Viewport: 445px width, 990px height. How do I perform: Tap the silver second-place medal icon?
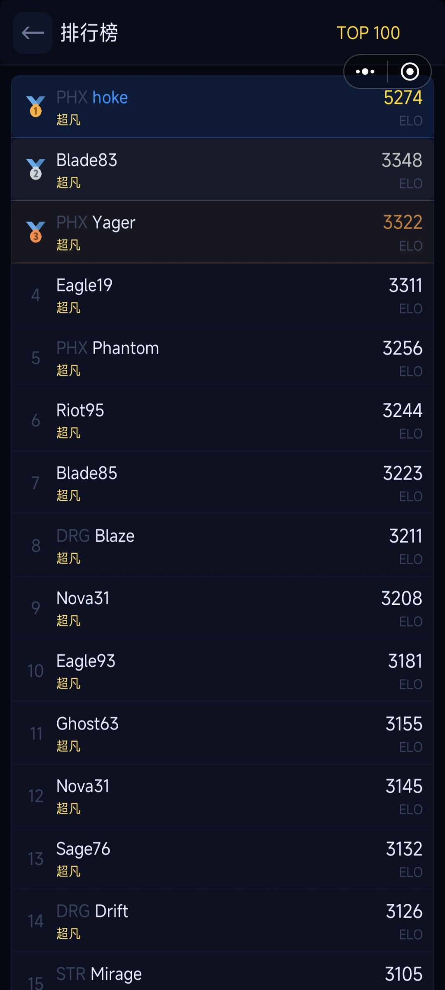36,169
